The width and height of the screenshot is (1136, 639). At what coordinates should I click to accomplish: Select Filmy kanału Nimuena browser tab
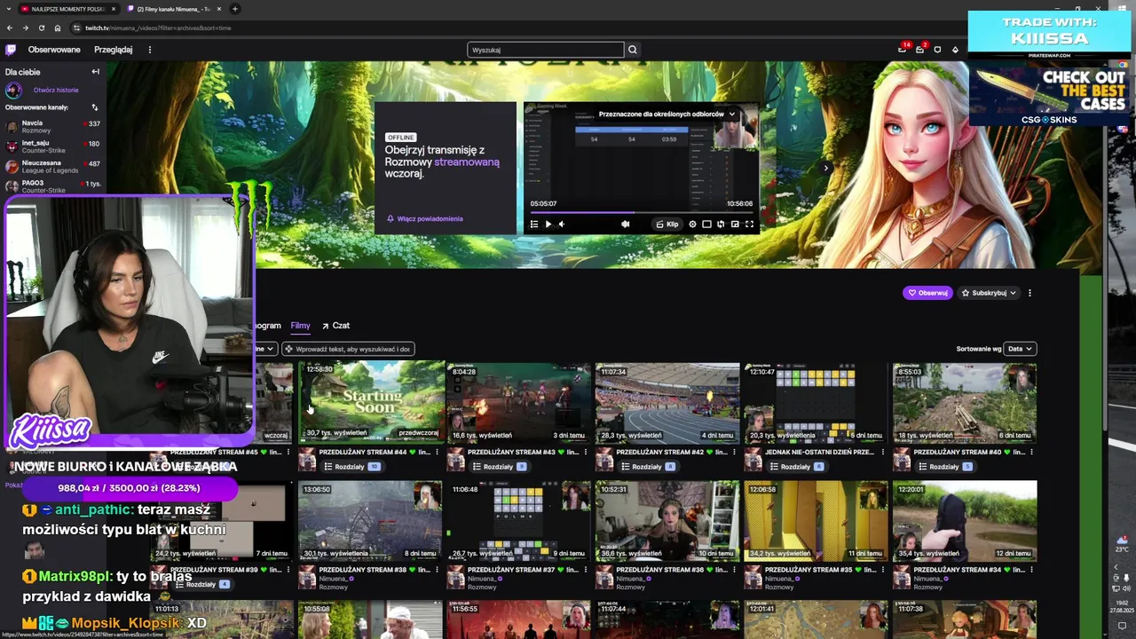174,9
